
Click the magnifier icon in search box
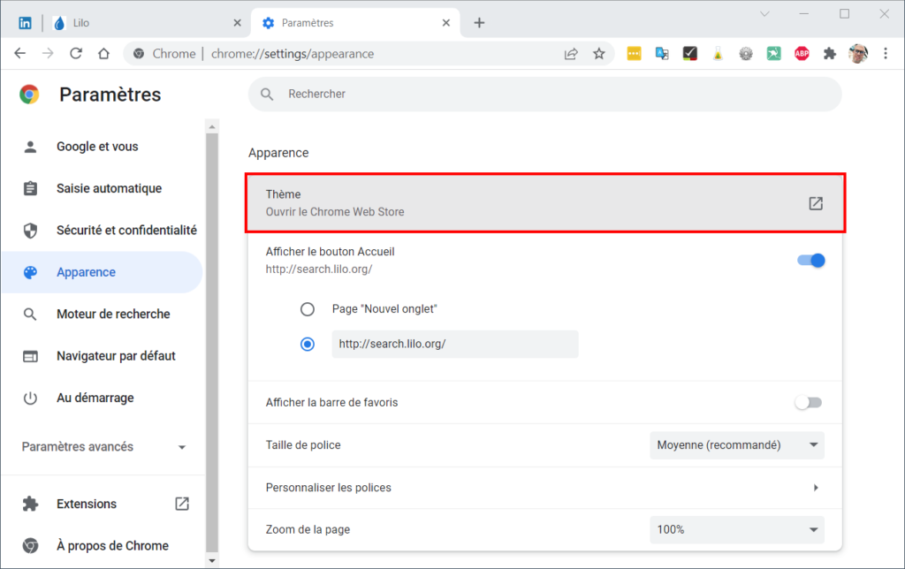(x=267, y=94)
